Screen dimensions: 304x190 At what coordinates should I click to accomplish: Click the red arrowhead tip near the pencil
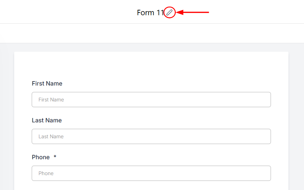click(x=179, y=13)
